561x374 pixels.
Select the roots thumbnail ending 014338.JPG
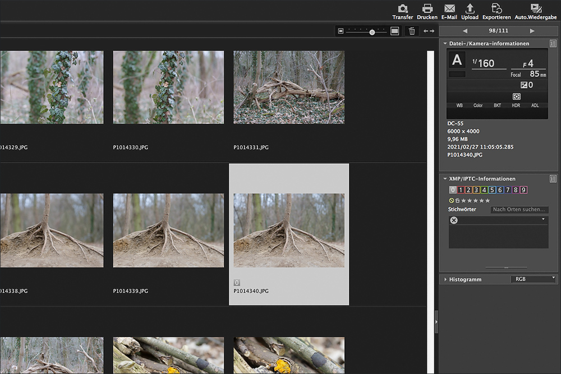52,230
